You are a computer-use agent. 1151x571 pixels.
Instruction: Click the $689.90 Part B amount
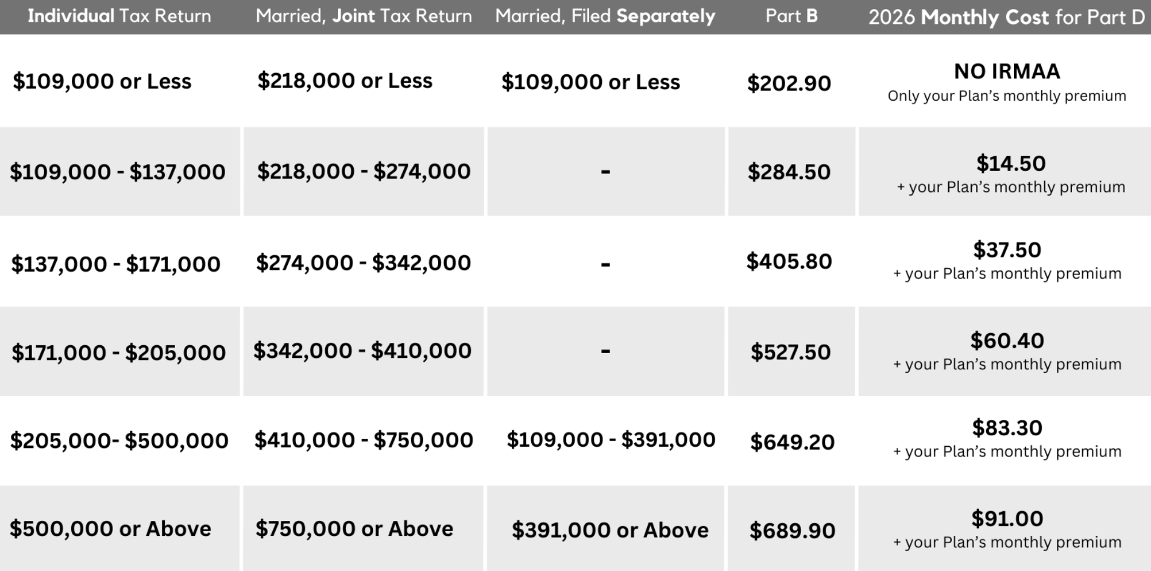coord(792,531)
